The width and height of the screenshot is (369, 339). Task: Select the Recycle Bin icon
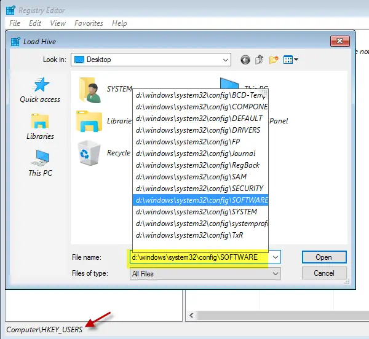(89, 153)
